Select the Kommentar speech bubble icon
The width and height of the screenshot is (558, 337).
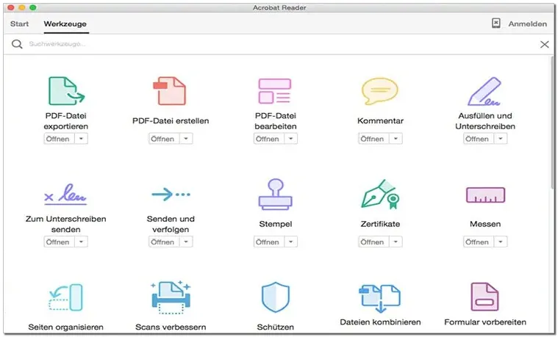pos(379,91)
